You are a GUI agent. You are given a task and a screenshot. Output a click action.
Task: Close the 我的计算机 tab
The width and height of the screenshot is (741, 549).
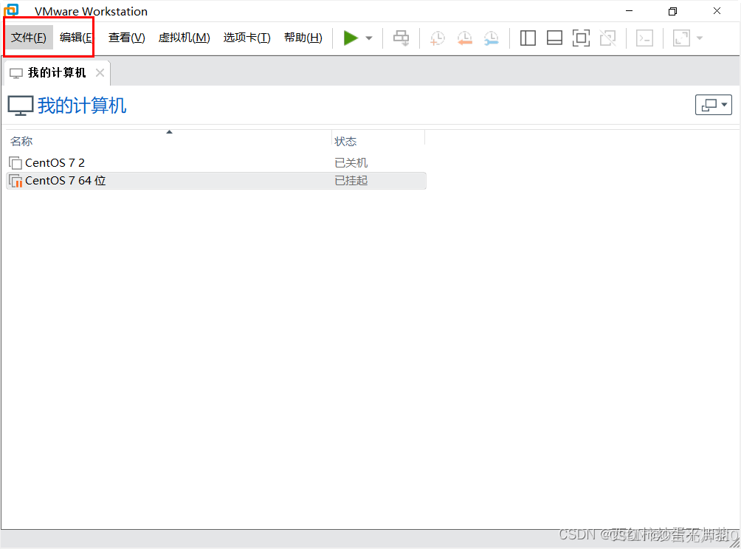100,73
